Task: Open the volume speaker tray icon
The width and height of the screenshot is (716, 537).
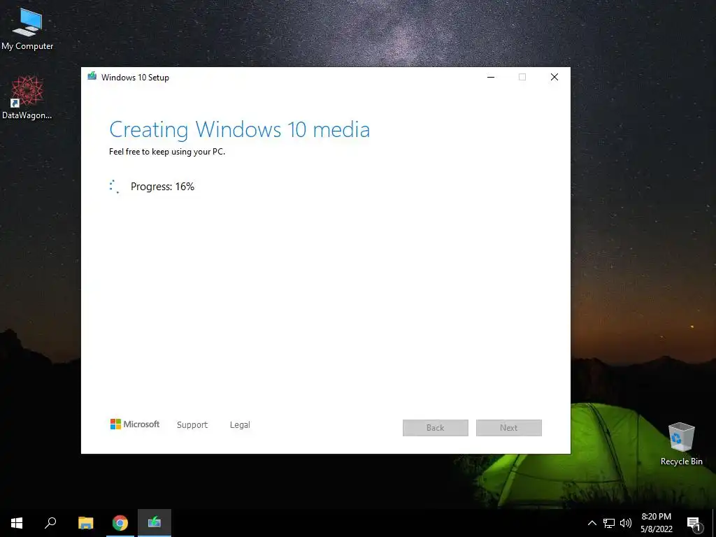Action: 626,523
